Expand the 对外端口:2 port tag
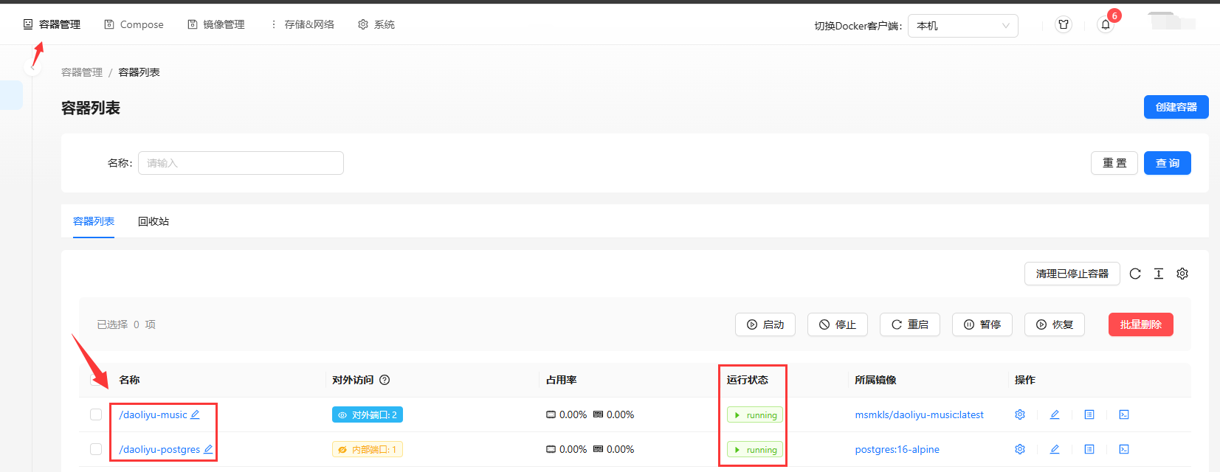 coord(368,415)
